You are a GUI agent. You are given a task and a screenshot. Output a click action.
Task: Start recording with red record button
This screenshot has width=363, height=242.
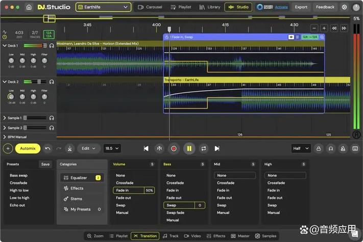tap(174, 148)
